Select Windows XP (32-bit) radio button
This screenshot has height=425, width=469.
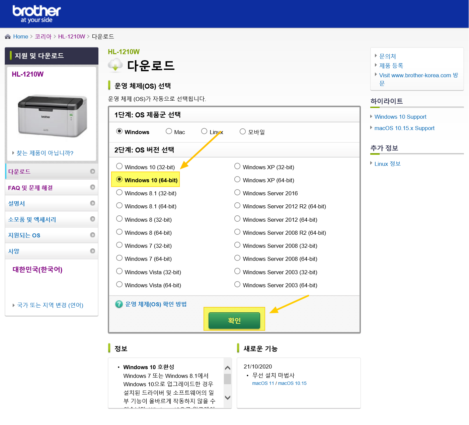pyautogui.click(x=237, y=166)
